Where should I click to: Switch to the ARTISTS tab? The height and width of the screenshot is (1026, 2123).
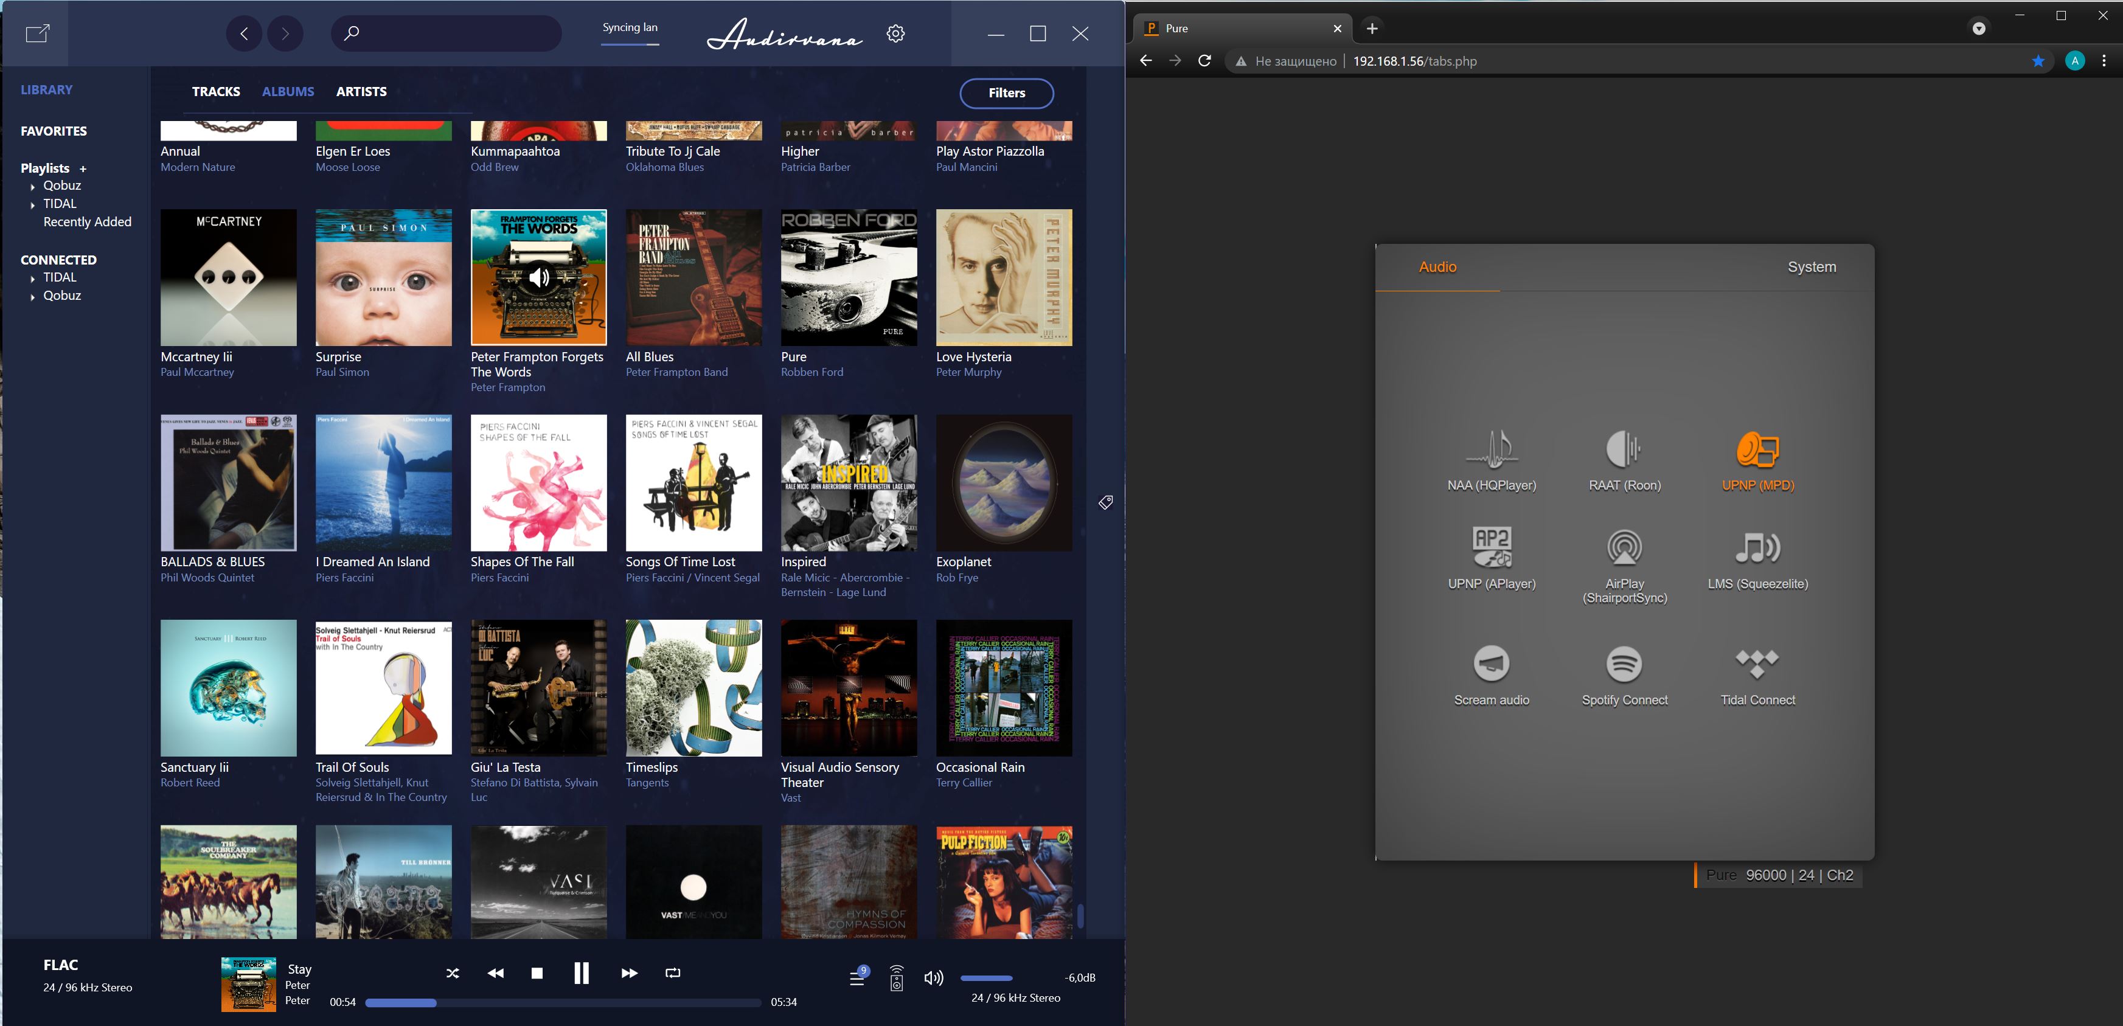pos(361,91)
